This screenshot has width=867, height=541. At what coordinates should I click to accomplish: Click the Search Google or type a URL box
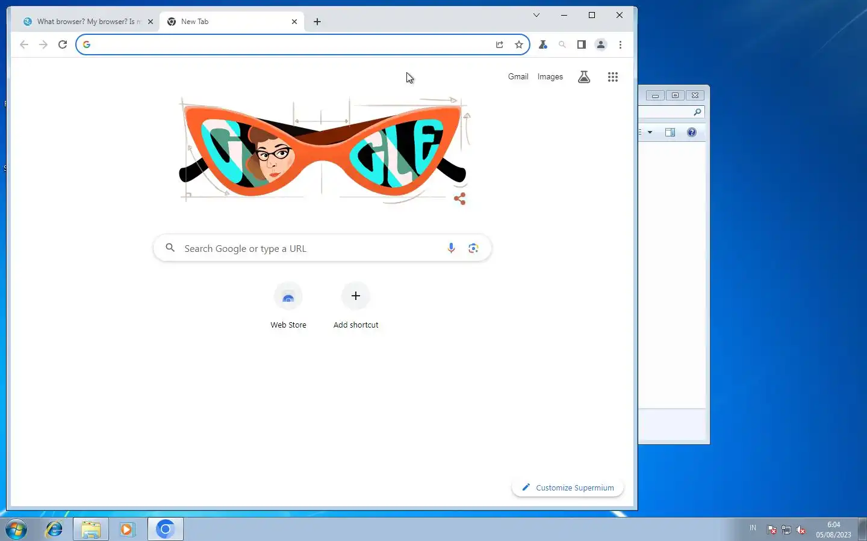click(x=322, y=248)
